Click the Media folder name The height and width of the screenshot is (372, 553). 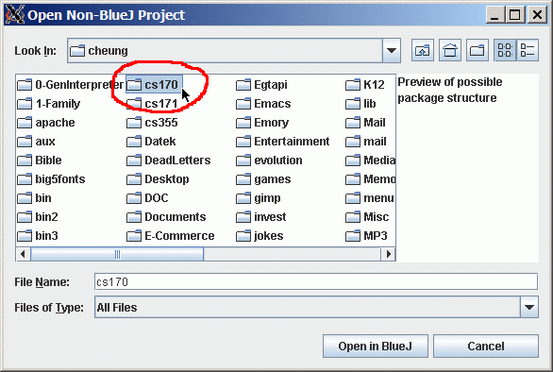[379, 161]
